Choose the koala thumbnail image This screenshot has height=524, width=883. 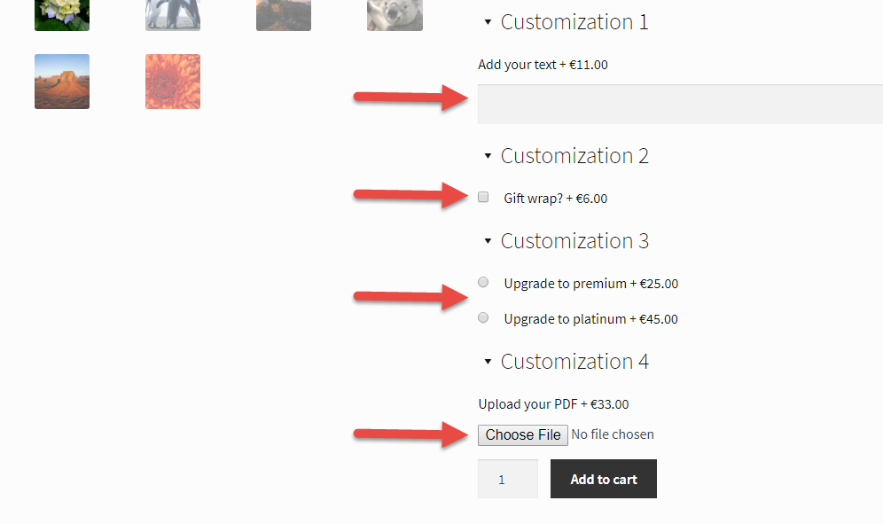coord(395,15)
